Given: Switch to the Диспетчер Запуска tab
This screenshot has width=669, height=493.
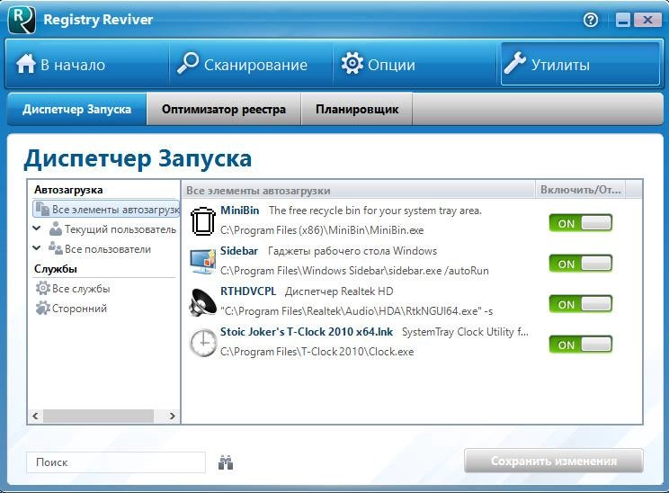Looking at the screenshot, I should point(76,109).
